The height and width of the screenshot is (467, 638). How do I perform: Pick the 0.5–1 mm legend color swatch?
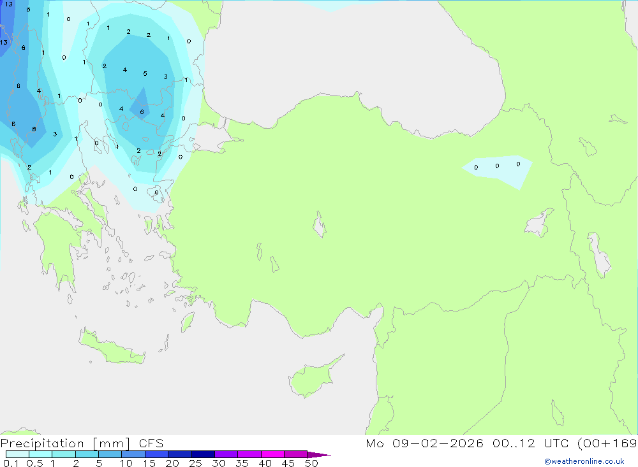click(x=40, y=454)
